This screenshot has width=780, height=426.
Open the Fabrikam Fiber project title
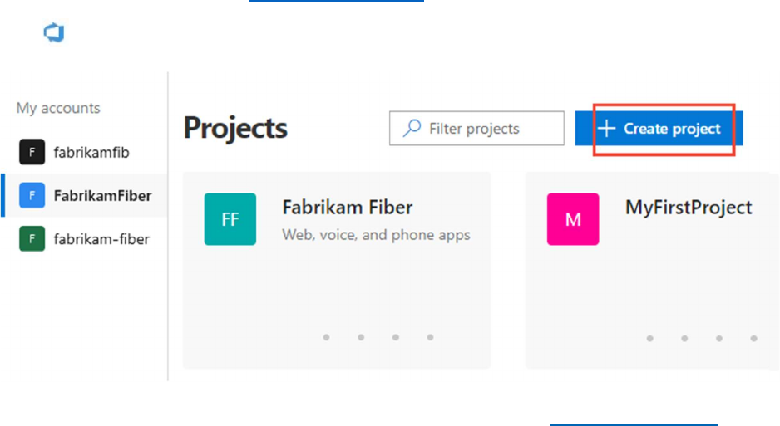(x=348, y=208)
